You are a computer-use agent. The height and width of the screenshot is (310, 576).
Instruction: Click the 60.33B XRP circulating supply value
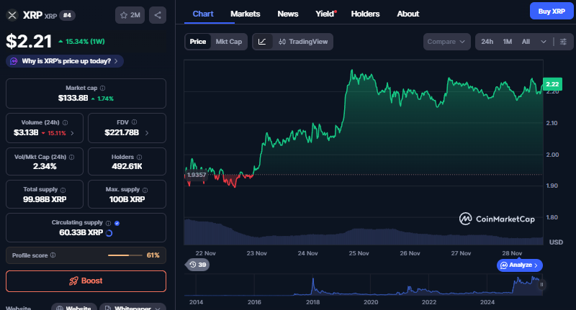click(x=81, y=232)
